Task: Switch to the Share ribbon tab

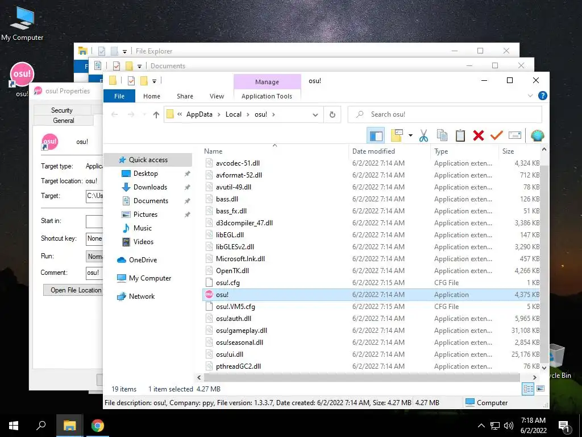Action: [185, 96]
